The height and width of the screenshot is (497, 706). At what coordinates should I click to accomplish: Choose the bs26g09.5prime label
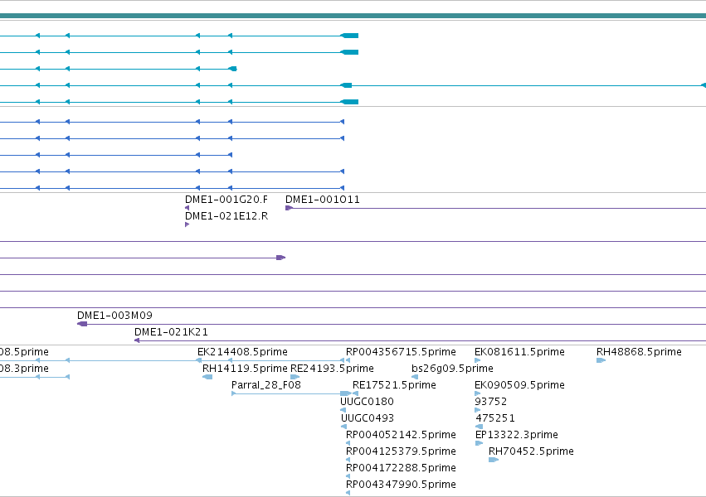coord(452,369)
